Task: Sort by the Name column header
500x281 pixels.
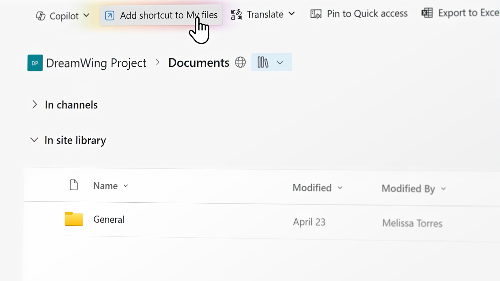Action: (x=105, y=186)
